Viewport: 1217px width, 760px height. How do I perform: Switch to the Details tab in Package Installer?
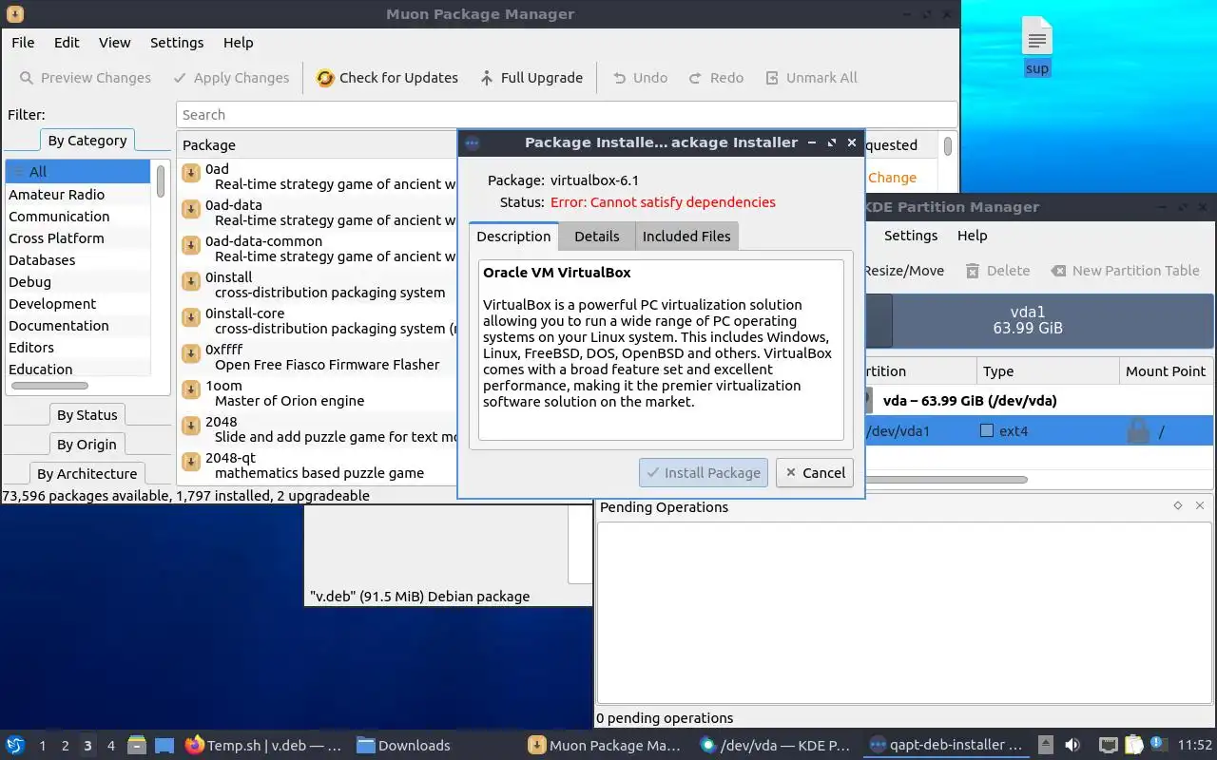point(596,237)
